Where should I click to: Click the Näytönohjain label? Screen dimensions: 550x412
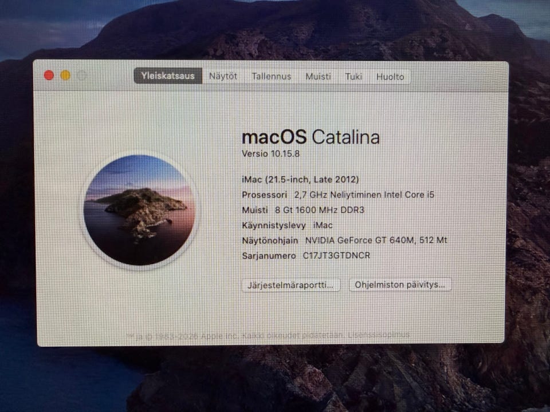click(270, 240)
